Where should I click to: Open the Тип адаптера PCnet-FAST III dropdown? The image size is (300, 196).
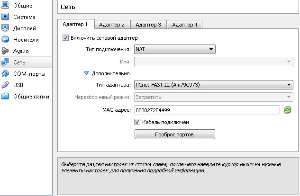[x=213, y=85]
